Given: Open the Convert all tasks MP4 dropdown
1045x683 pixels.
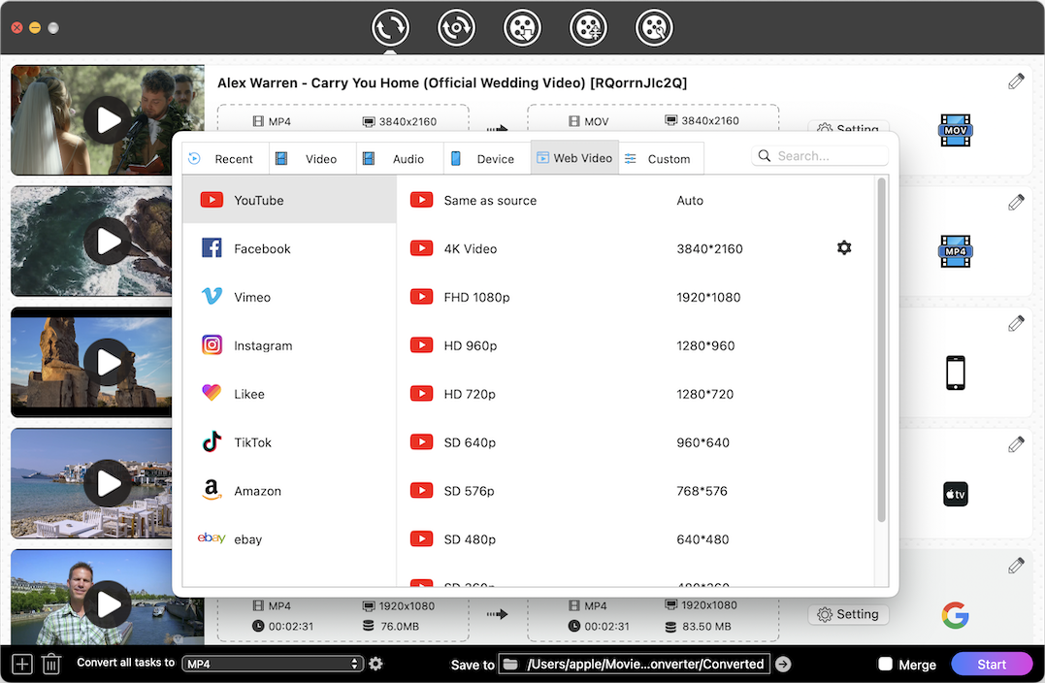Looking at the screenshot, I should pos(273,665).
